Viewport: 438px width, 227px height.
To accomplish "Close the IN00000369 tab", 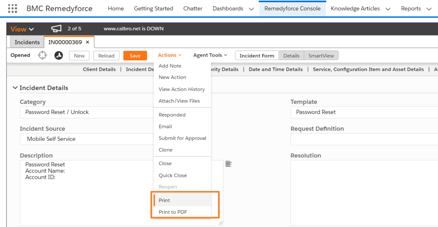I will click(x=87, y=42).
